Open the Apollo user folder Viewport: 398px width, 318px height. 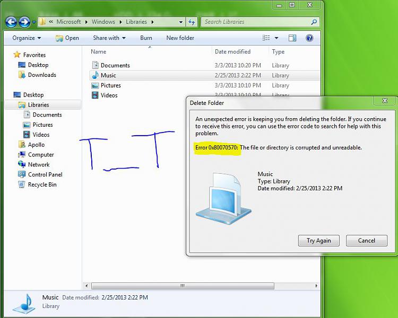click(36, 145)
